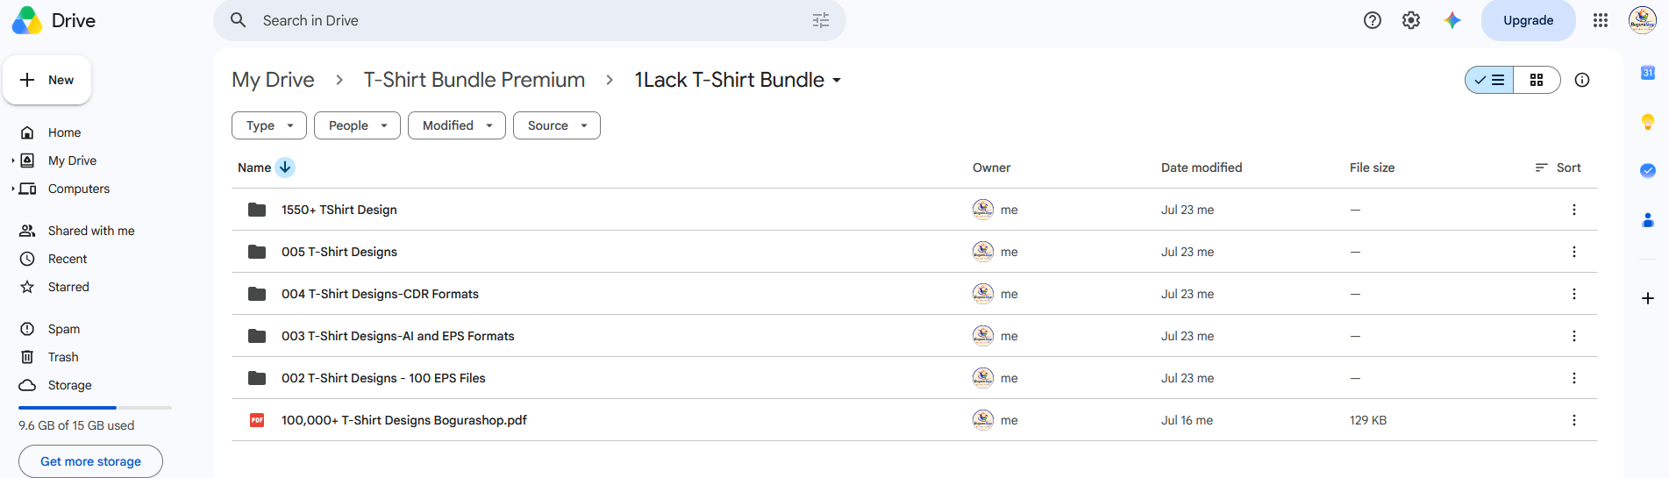Open the Trash section

tap(63, 357)
